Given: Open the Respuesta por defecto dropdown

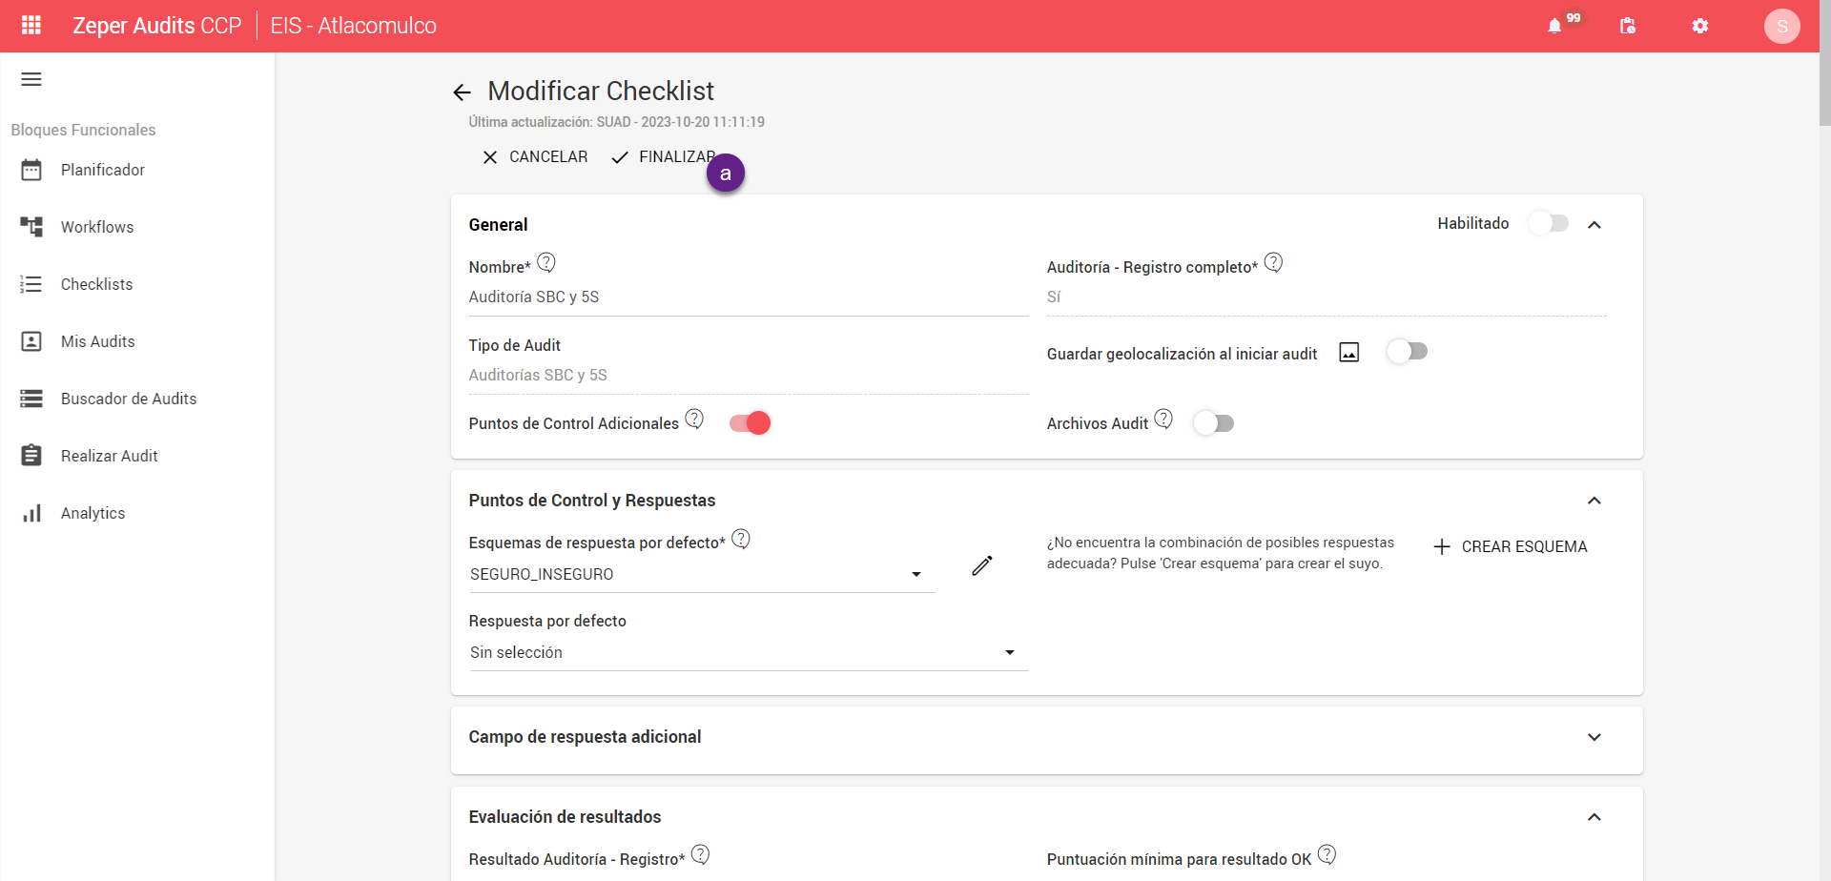Looking at the screenshot, I should tap(748, 652).
